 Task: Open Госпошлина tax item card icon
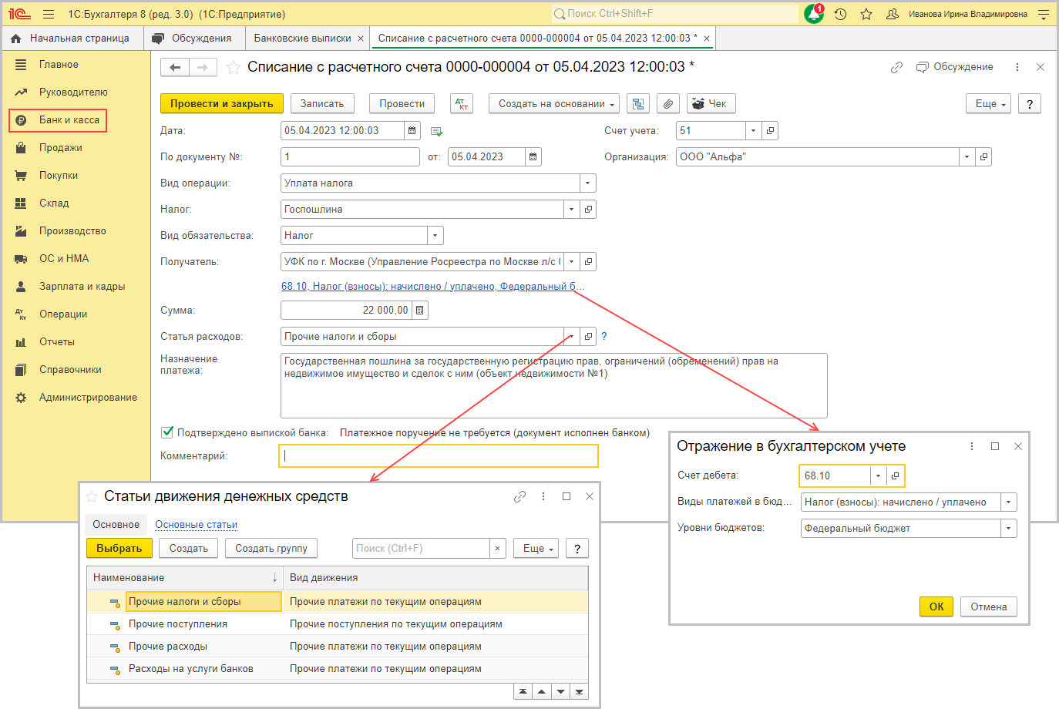588,210
